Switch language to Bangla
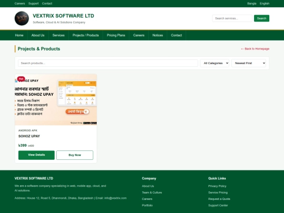284x213 pixels. click(251, 4)
